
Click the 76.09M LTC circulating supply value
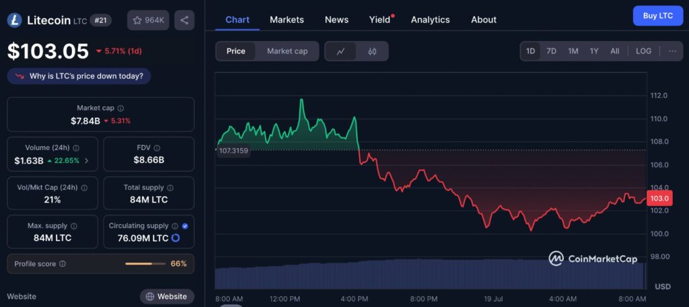143,238
